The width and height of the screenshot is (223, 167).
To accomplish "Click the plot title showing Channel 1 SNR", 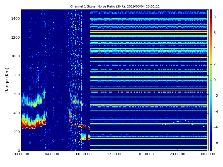I will [x=115, y=6].
